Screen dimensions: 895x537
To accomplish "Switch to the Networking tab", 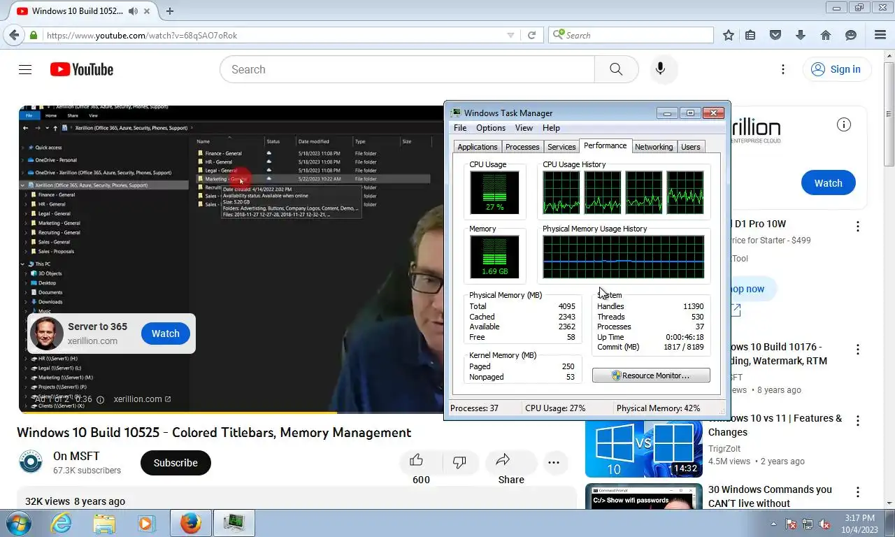I will pos(654,147).
